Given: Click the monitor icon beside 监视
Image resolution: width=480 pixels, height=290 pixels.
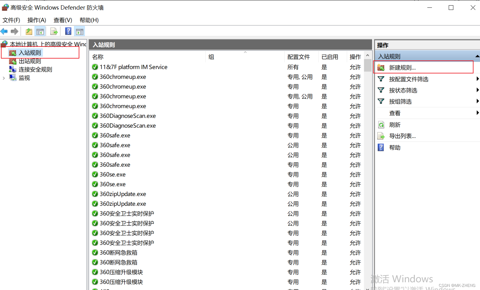Looking at the screenshot, I should click(13, 78).
